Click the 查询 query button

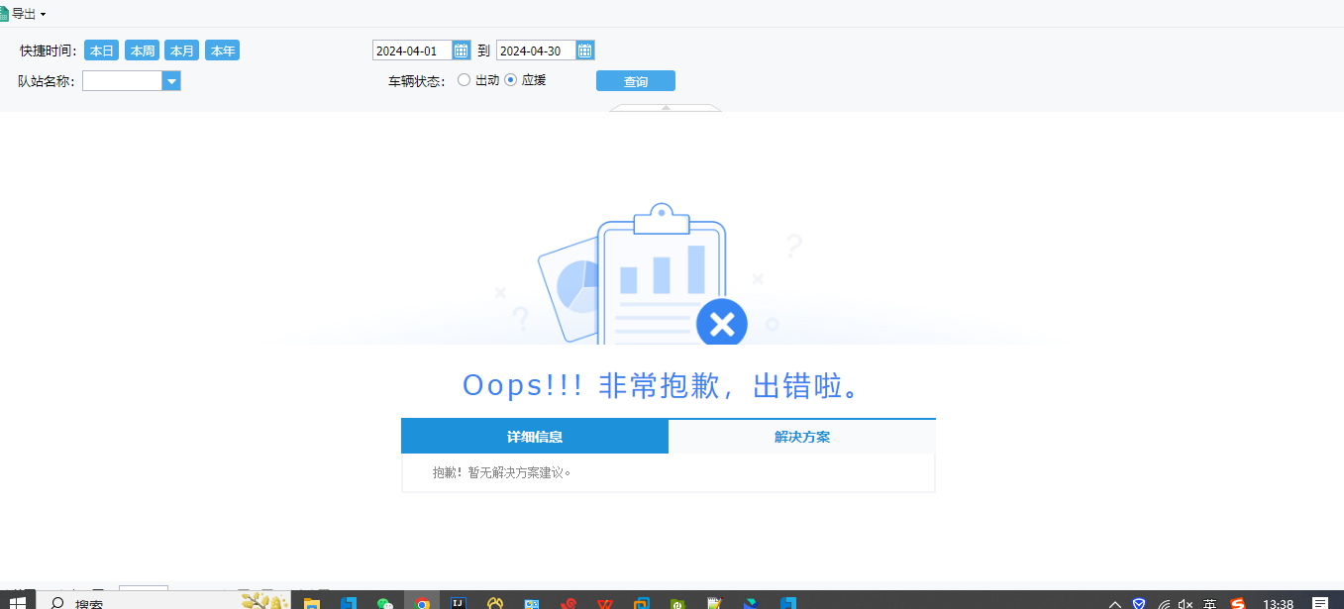(x=635, y=81)
